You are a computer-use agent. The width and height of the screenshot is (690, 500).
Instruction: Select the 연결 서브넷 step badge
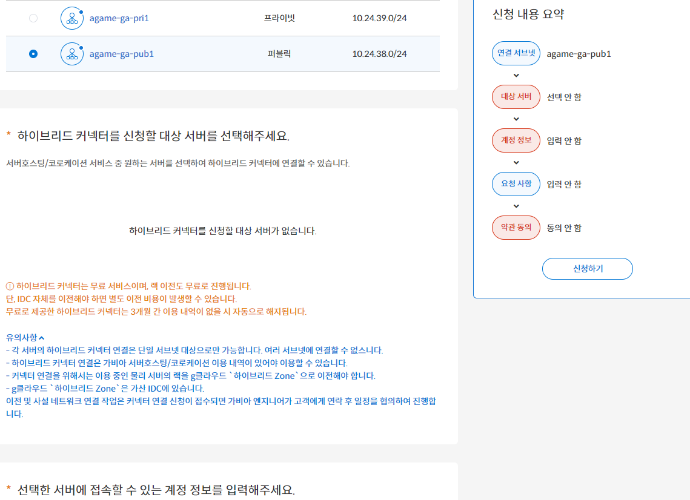[516, 53]
